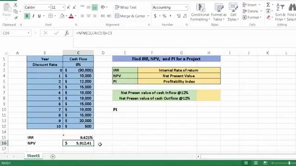The width and height of the screenshot is (296, 166).
Task: Click the Clear eraser icon
Action: (x=268, y=18)
